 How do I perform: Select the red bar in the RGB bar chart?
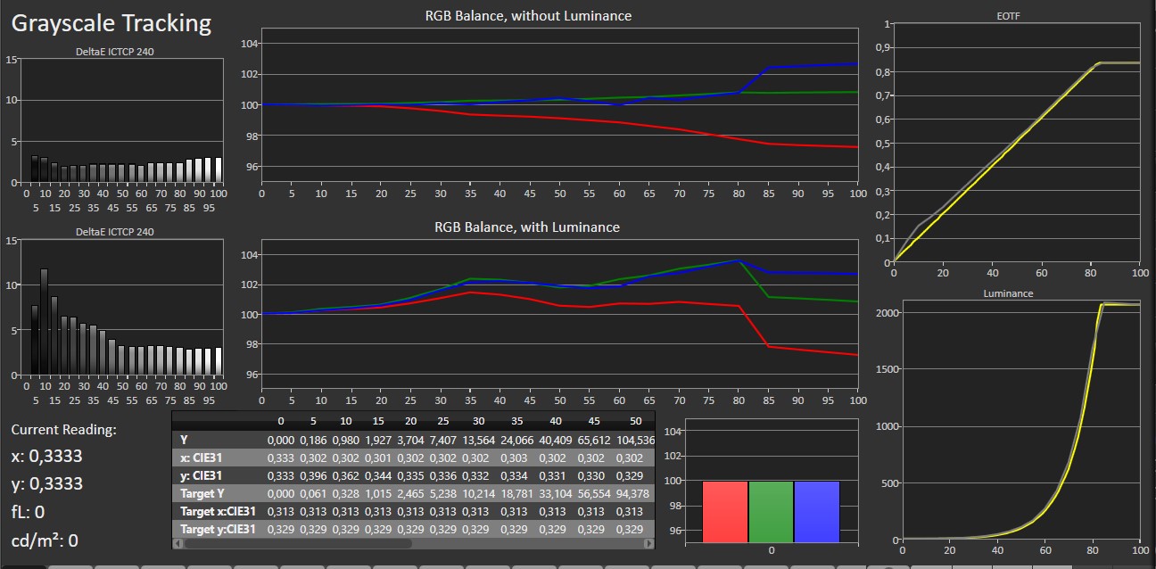(x=725, y=511)
